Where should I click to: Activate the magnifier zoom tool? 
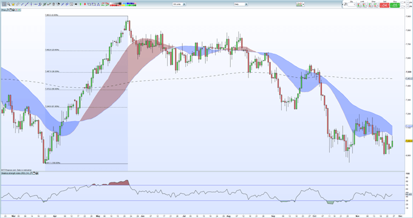tap(9, 4)
